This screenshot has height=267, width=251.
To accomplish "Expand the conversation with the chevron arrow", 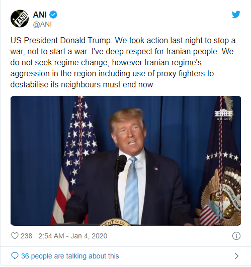I will tap(236, 256).
